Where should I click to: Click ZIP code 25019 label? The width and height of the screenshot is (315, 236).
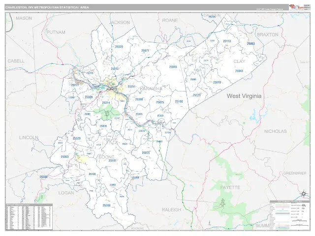click(217, 82)
